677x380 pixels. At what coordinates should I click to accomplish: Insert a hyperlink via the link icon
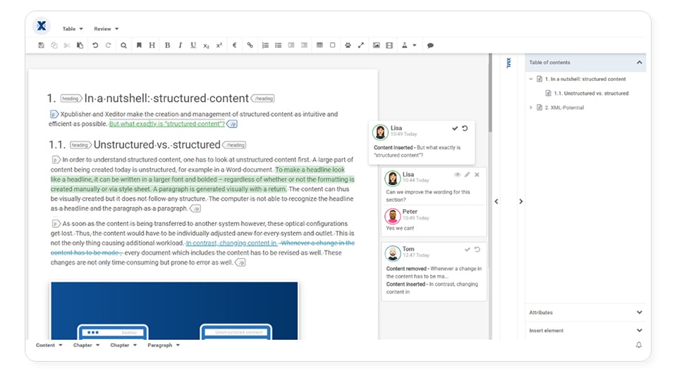tap(250, 46)
